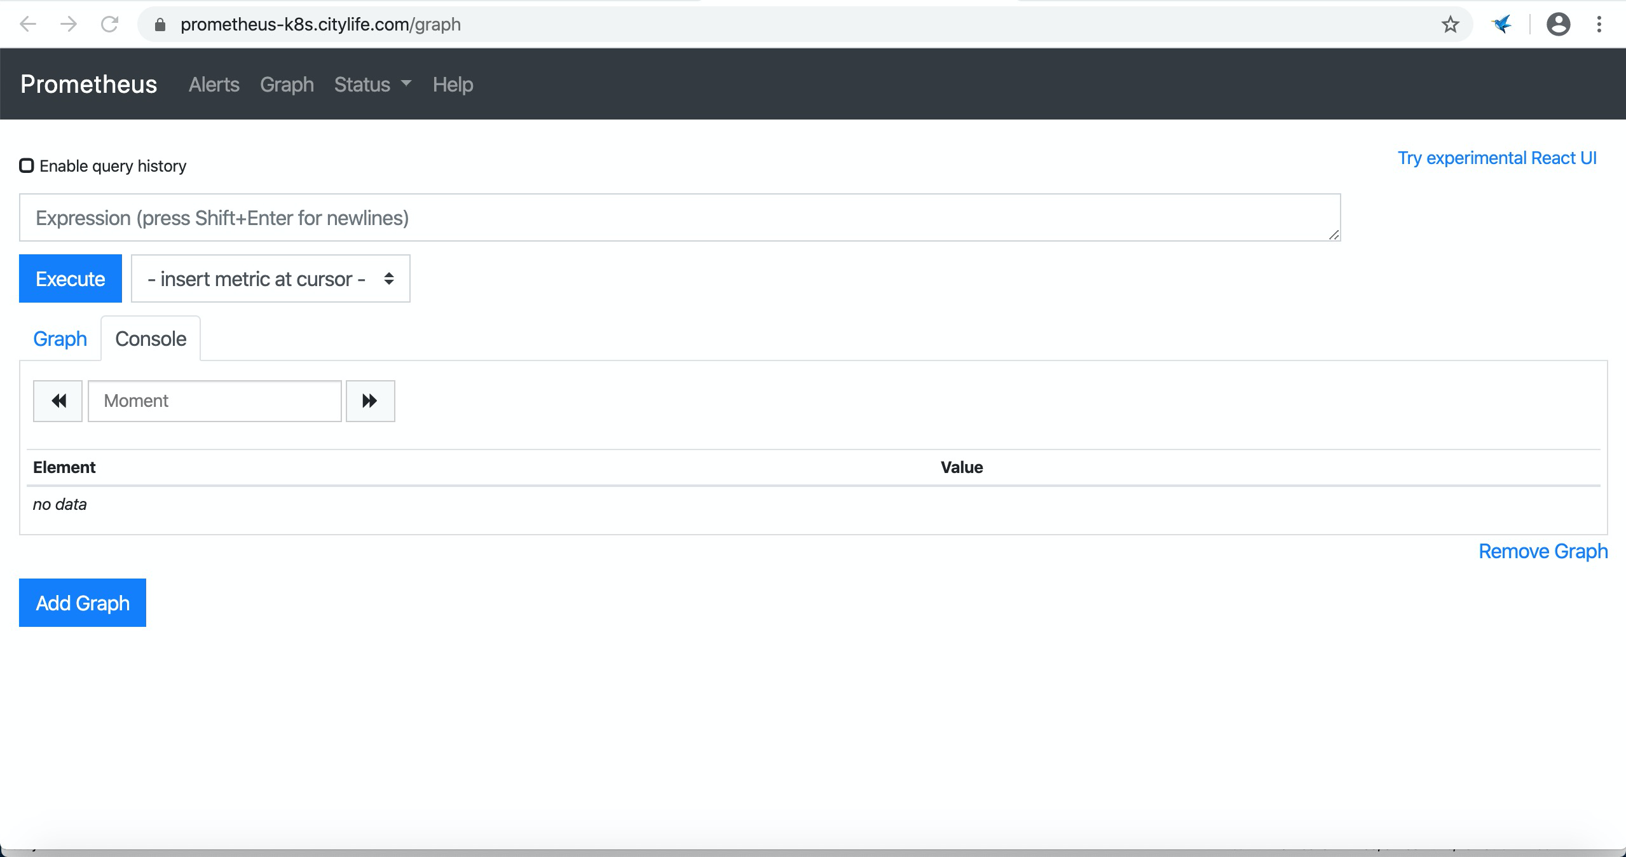
Task: Select the Console tab
Action: (151, 339)
